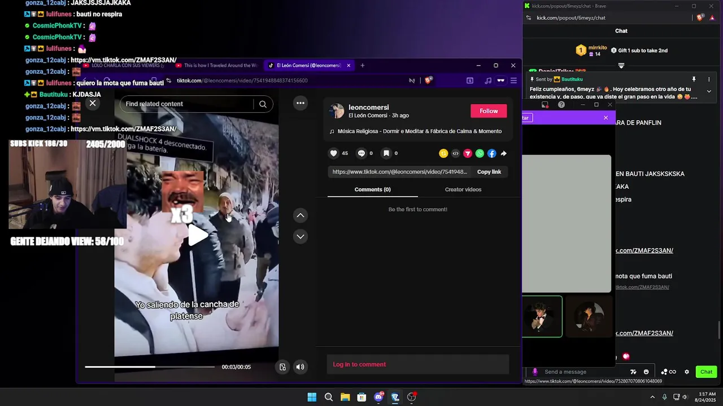The width and height of the screenshot is (723, 406).
Task: Open a new browser tab with plus
Action: (x=363, y=65)
